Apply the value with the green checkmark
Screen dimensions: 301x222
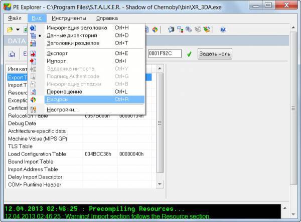pyautogui.click(x=189, y=54)
